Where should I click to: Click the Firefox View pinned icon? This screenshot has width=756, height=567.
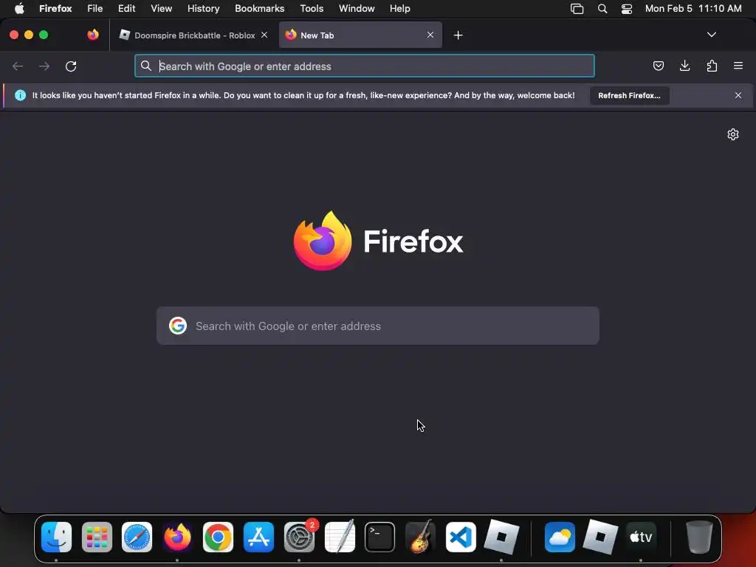tap(93, 35)
